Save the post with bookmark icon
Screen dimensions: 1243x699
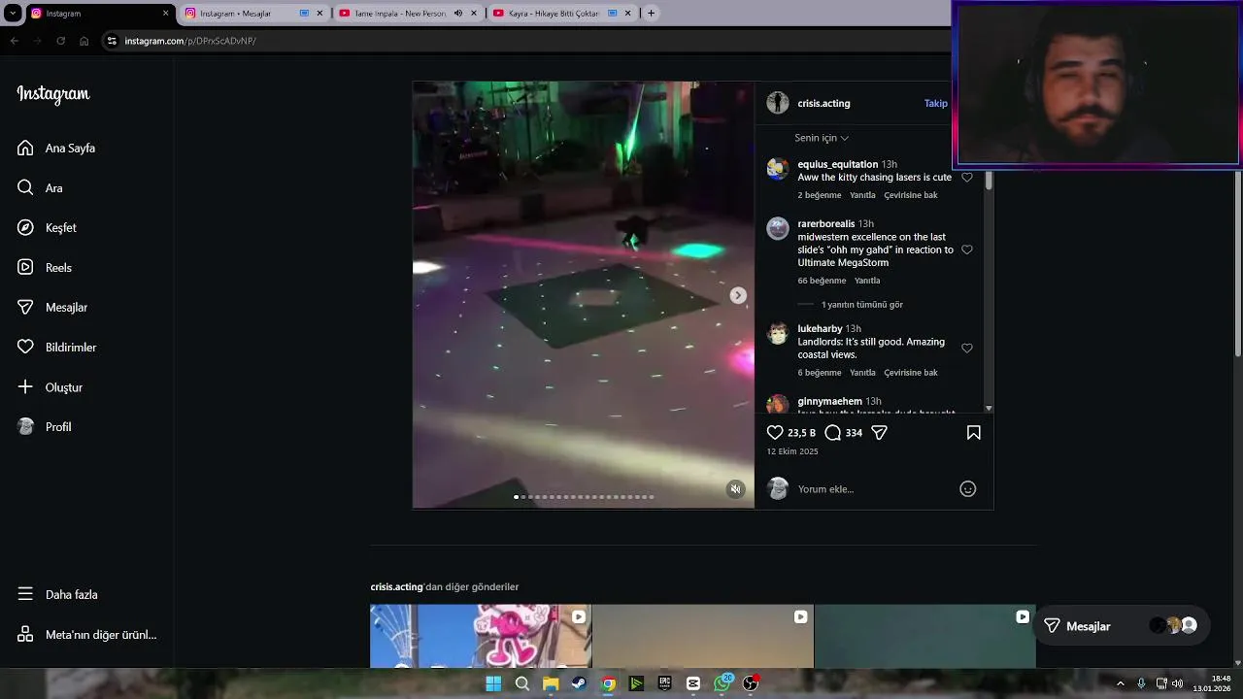[x=973, y=432]
